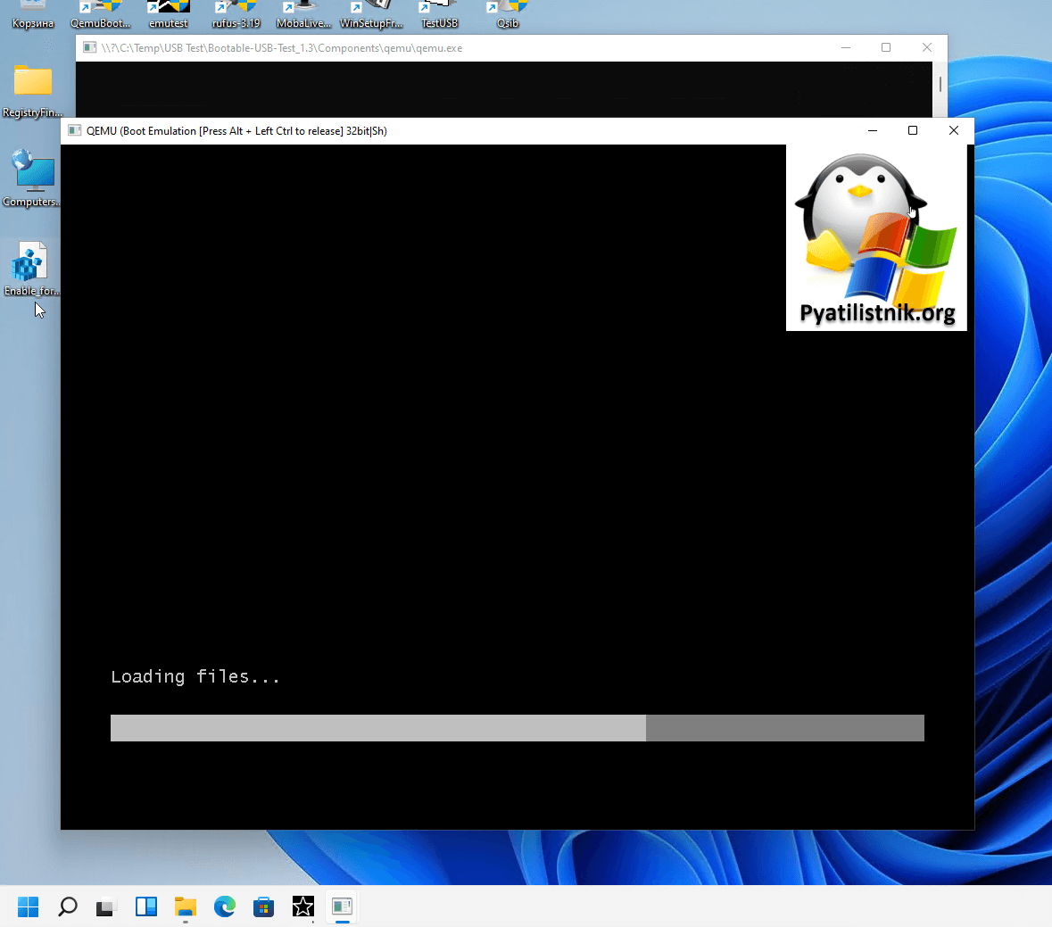Launch the WinSetupFr desktop shortcut
Viewport: 1052px width, 927px height.
coord(371,15)
